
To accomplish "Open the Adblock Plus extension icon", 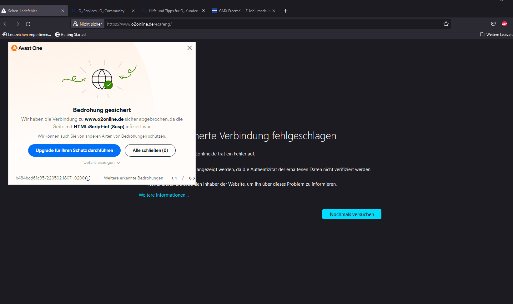I will (x=505, y=24).
